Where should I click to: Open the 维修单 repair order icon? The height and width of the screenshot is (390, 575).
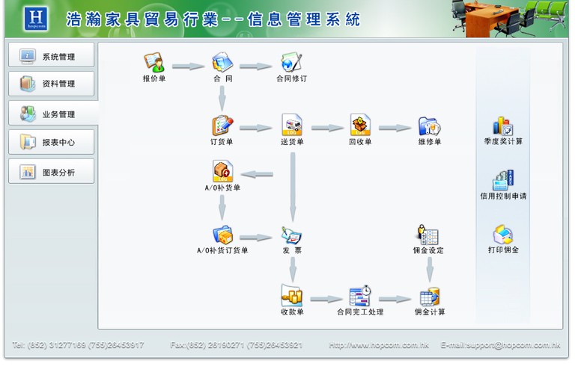click(x=429, y=126)
